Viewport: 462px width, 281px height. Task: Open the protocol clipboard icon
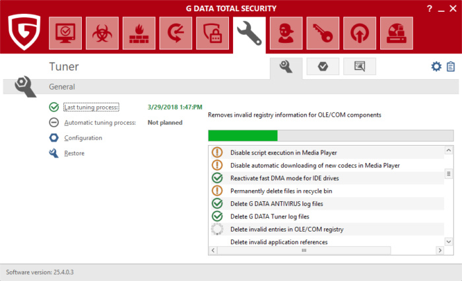click(x=451, y=67)
